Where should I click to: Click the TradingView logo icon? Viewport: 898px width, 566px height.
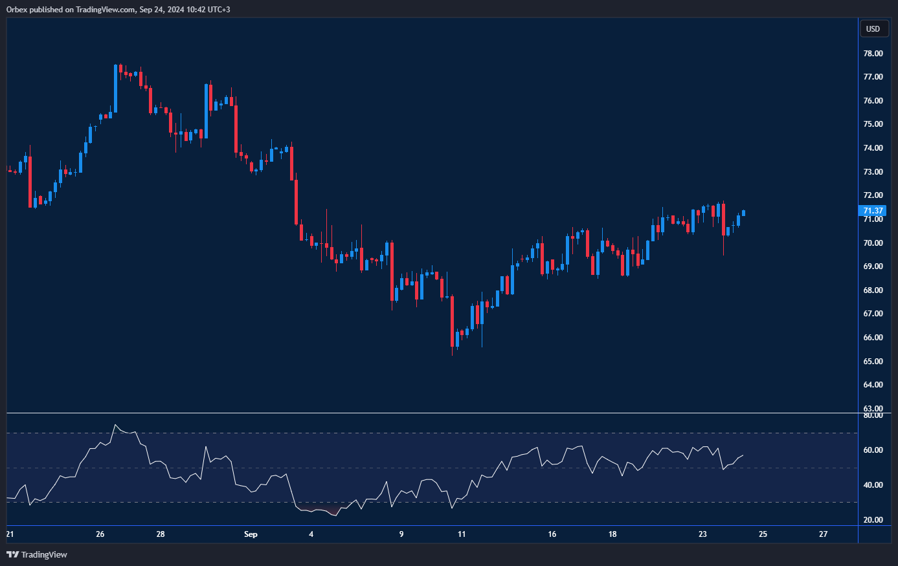(12, 554)
